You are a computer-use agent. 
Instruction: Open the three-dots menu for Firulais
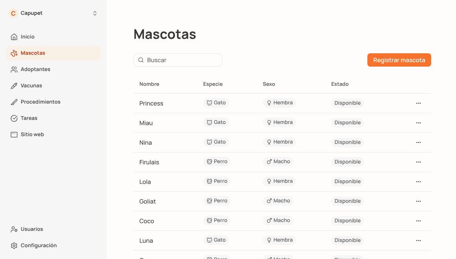click(x=419, y=162)
